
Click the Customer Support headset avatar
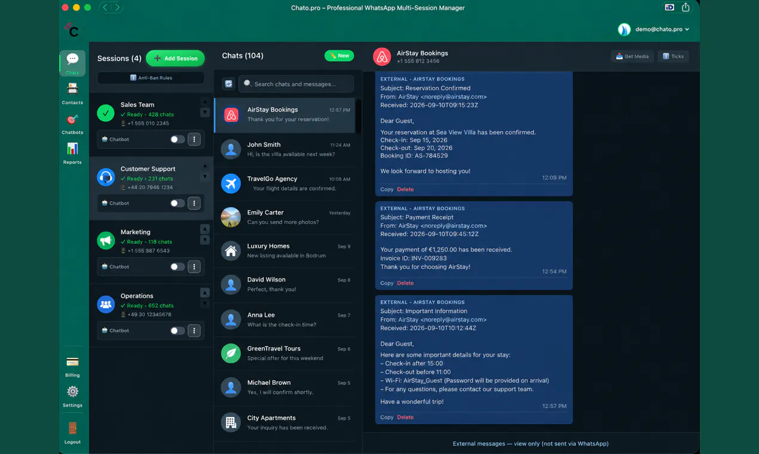106,177
